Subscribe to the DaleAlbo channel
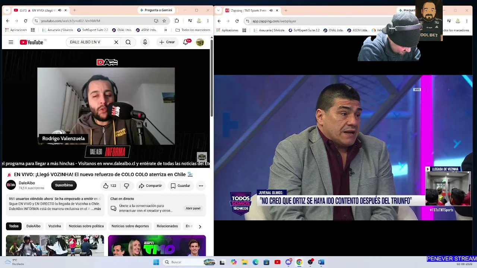 point(64,185)
